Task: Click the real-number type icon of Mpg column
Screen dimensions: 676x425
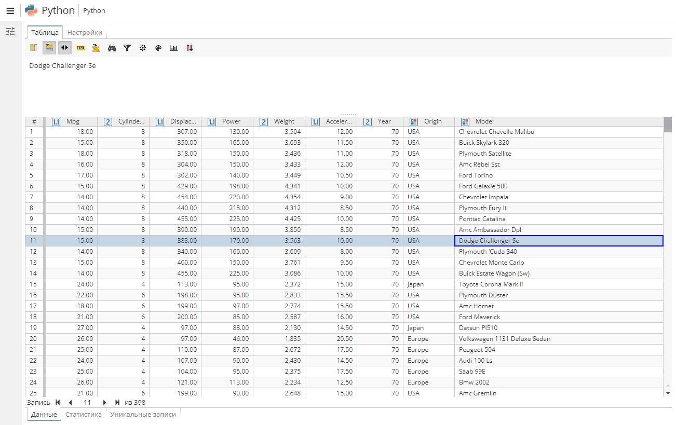Action: pos(56,121)
